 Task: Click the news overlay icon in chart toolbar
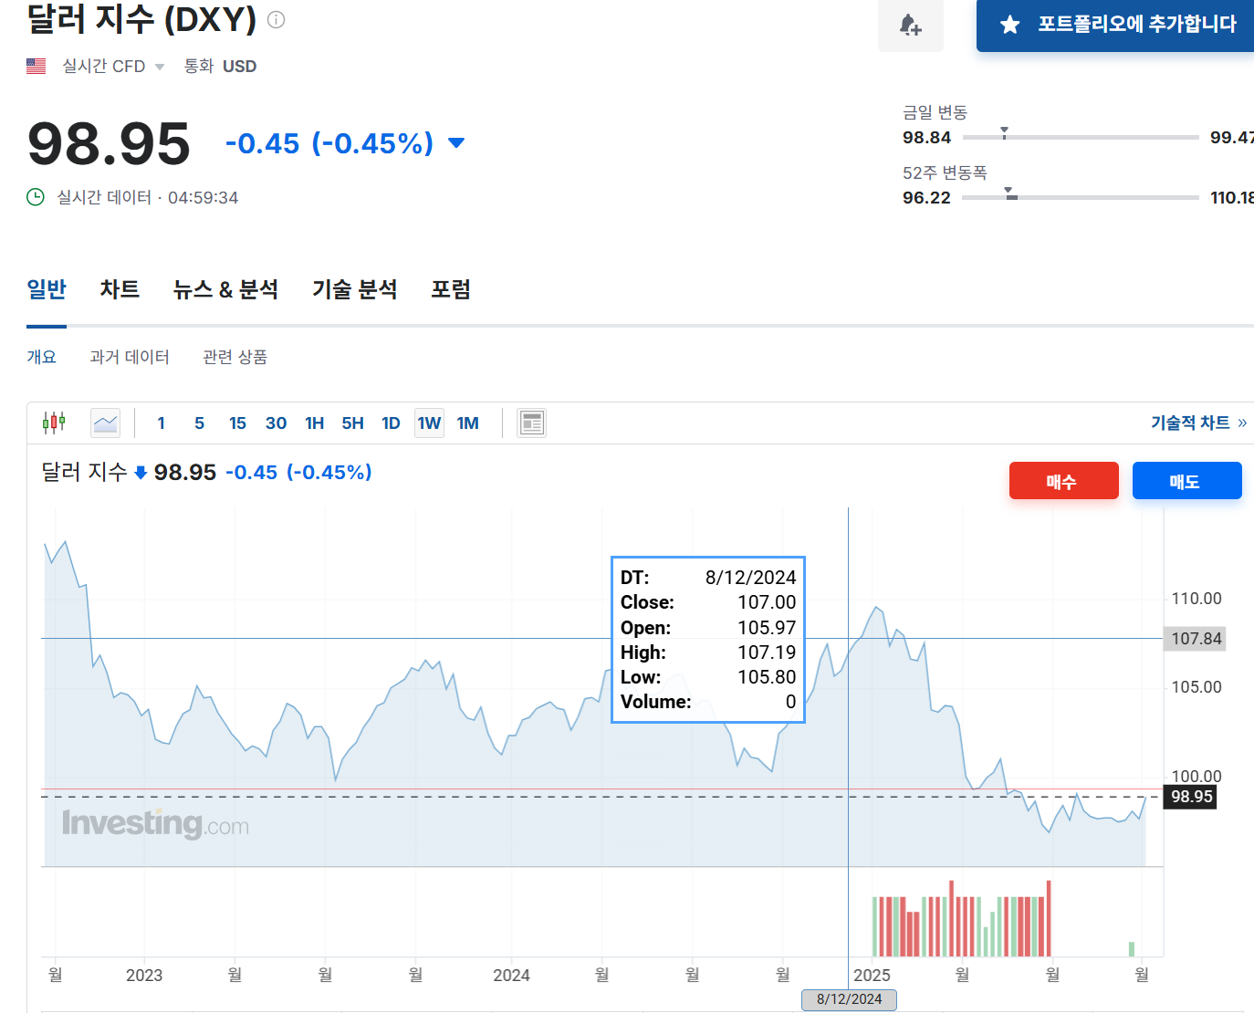click(x=531, y=423)
